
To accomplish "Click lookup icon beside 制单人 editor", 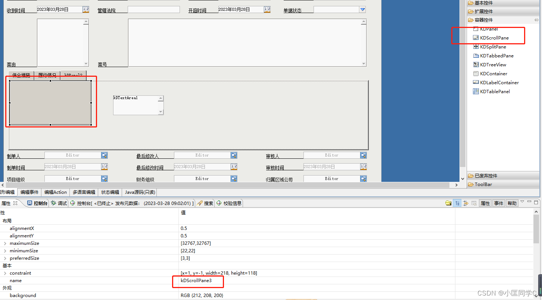I will click(x=104, y=155).
